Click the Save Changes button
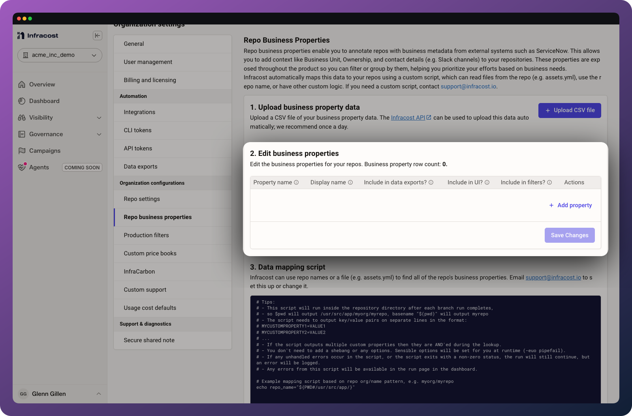 [570, 235]
